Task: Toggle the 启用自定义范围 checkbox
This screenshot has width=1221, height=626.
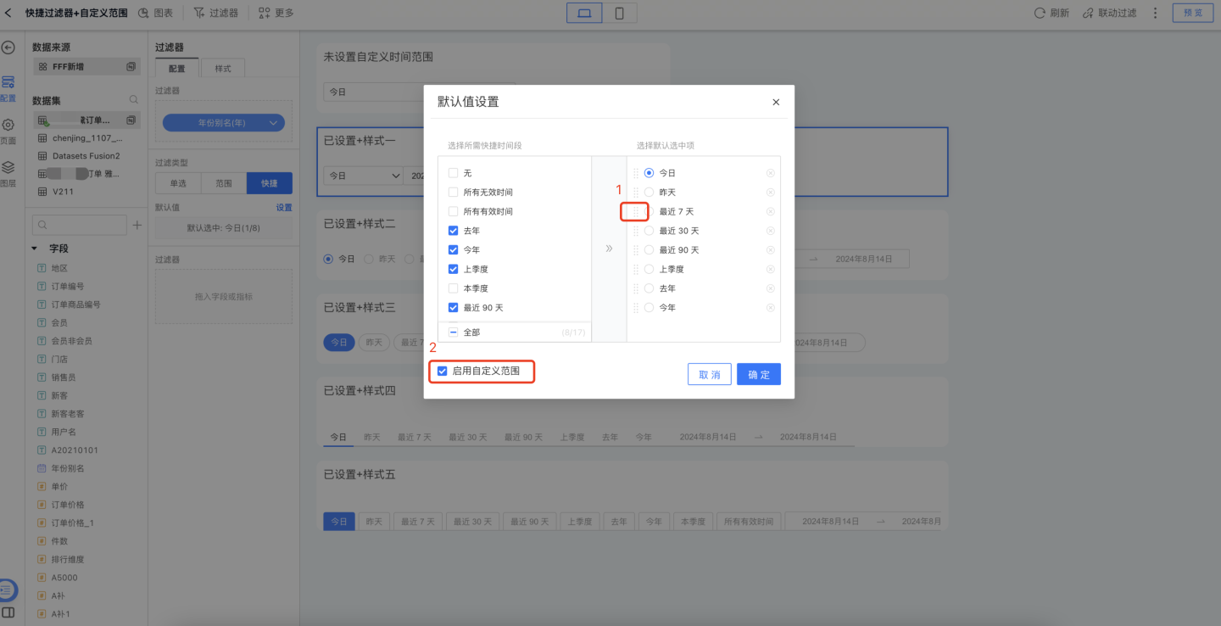Action: [442, 371]
